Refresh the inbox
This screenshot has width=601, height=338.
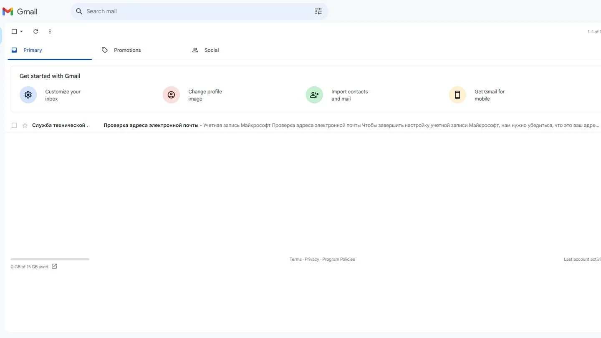[35, 31]
